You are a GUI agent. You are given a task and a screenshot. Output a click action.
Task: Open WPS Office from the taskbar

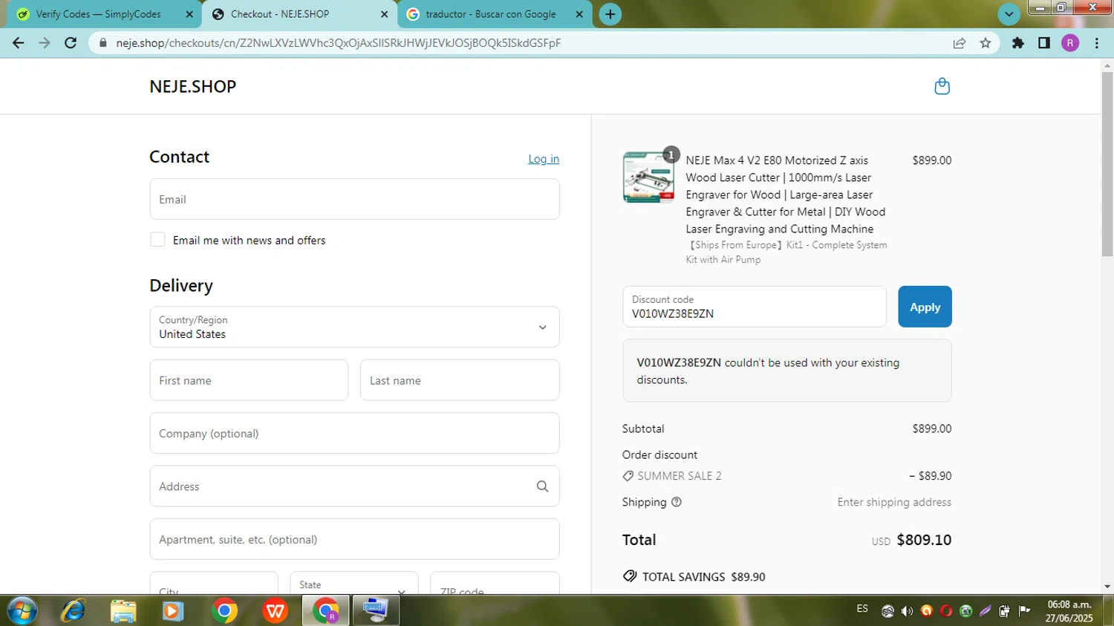275,610
